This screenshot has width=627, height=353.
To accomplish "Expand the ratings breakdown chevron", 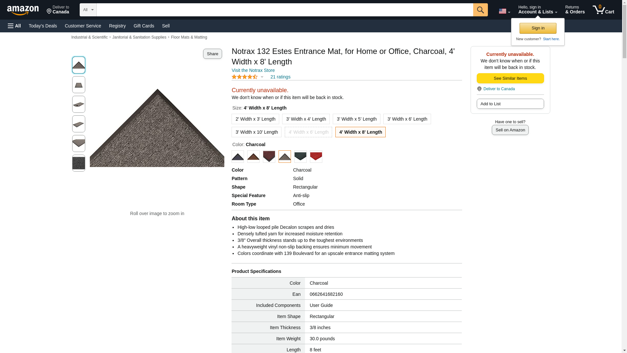I will [262, 77].
